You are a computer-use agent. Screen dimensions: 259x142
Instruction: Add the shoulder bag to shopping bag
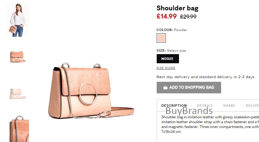pyautogui.click(x=189, y=88)
